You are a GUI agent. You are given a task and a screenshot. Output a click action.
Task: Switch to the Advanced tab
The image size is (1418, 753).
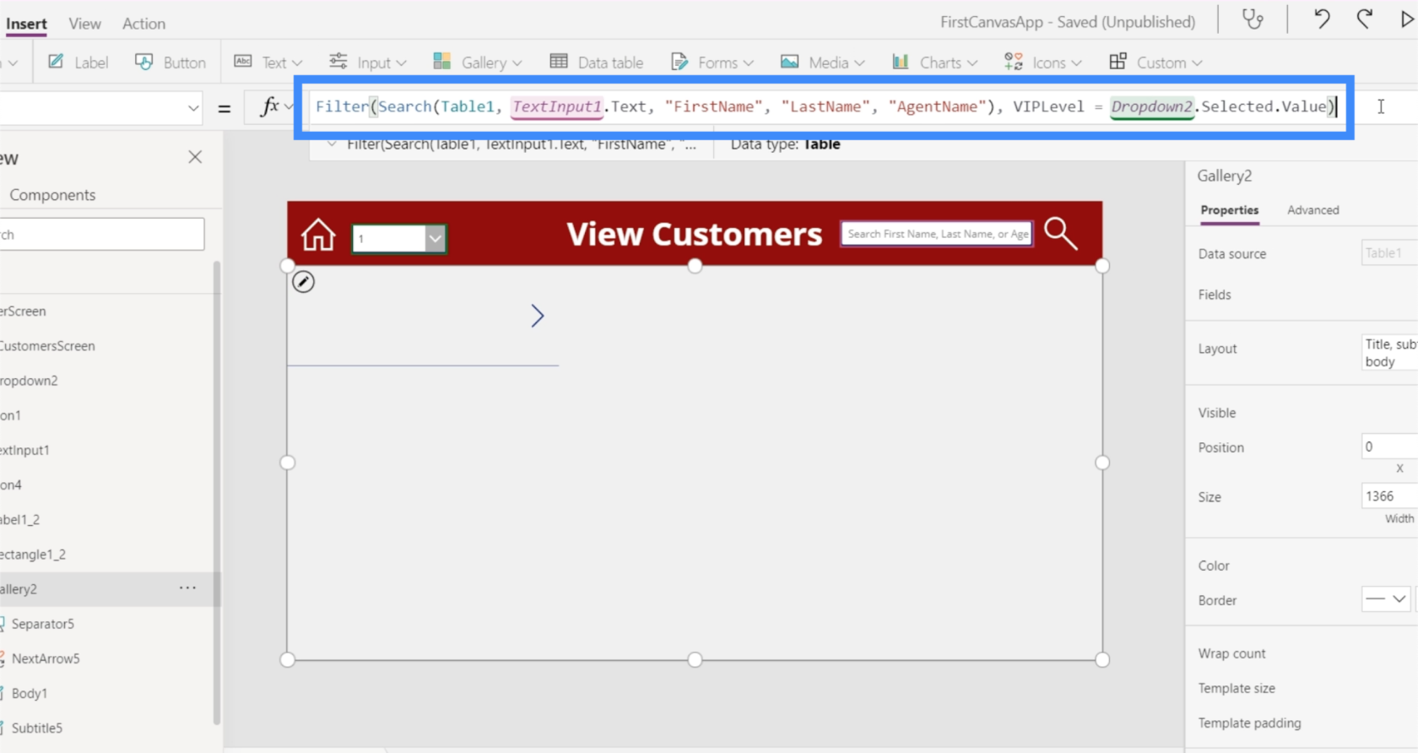pyautogui.click(x=1312, y=210)
